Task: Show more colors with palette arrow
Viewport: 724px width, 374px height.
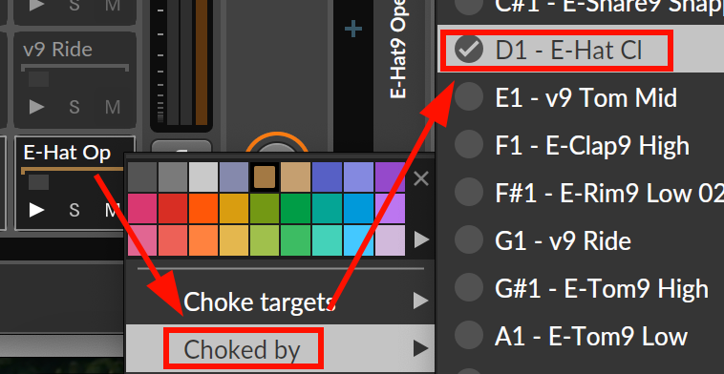Action: tap(421, 239)
